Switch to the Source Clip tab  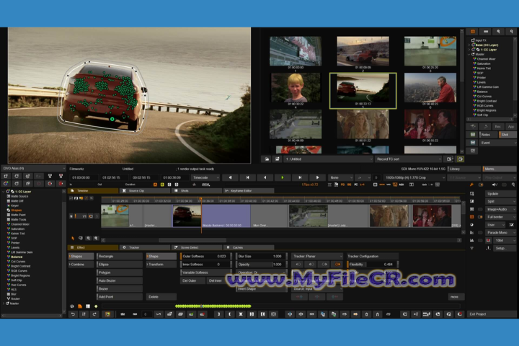pyautogui.click(x=145, y=191)
